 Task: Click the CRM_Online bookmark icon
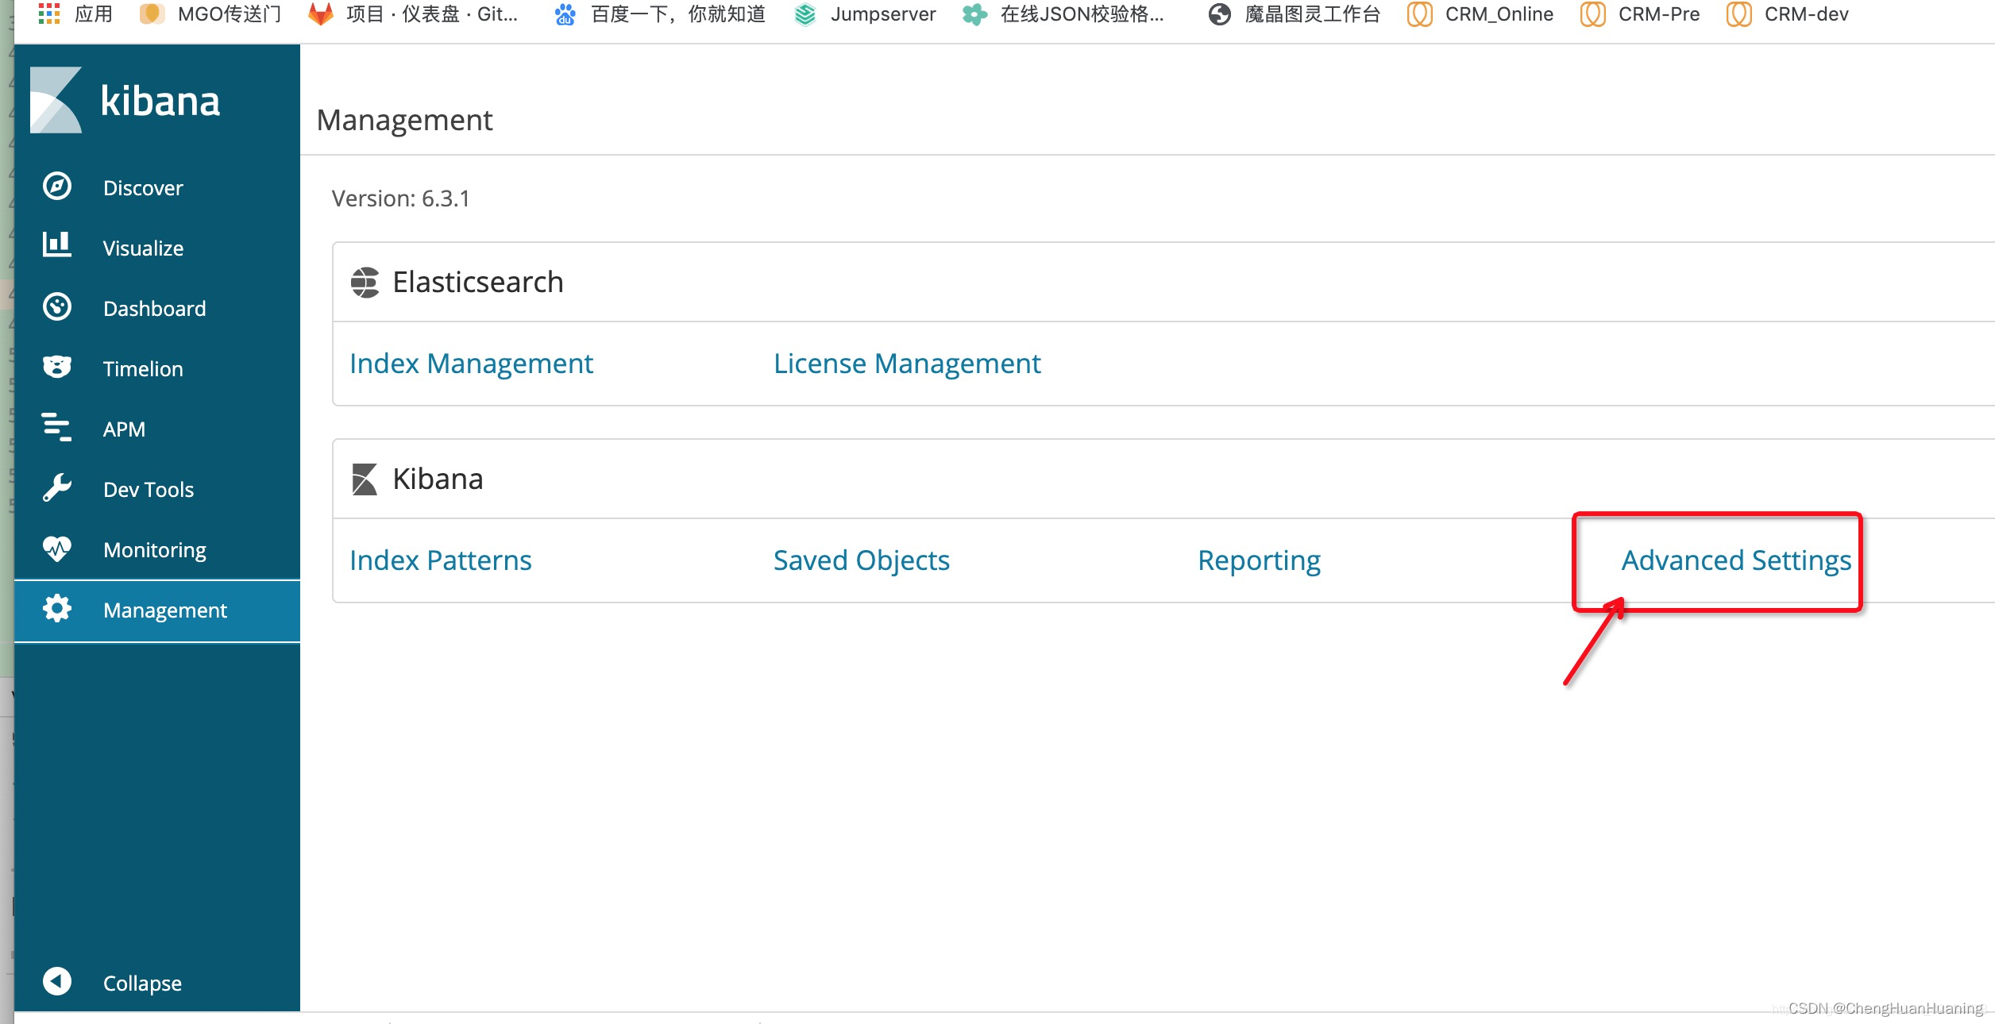pyautogui.click(x=1420, y=14)
